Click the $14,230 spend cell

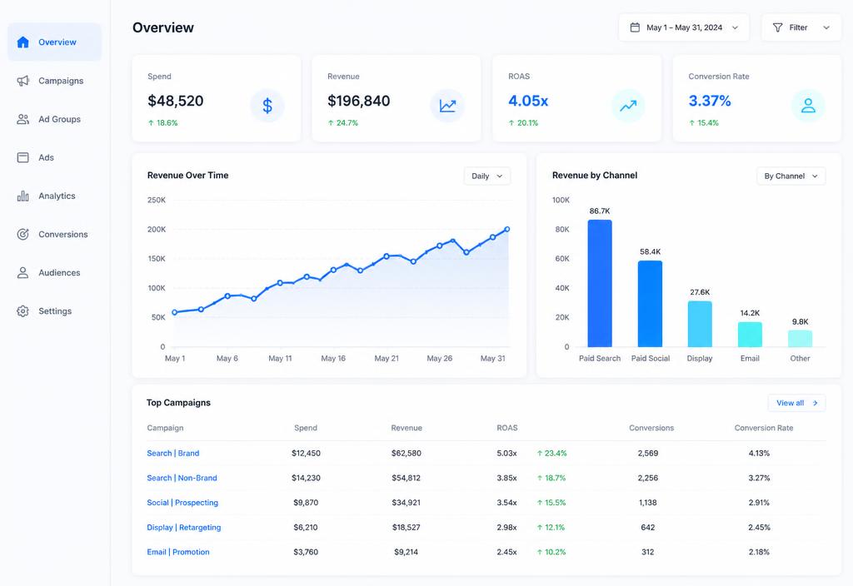tap(306, 478)
